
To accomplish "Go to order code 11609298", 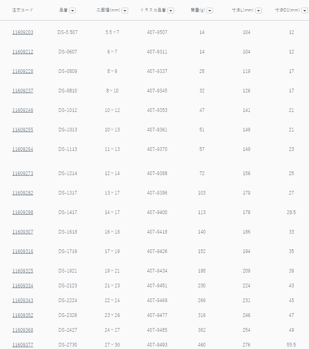I will click(x=23, y=212).
